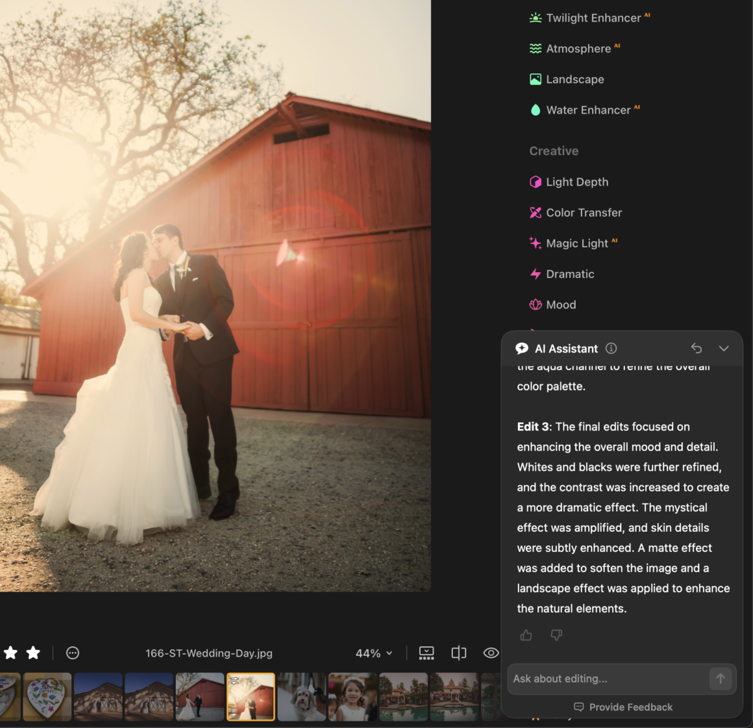Select the Atmosphere tool
The width and height of the screenshot is (753, 728).
point(578,49)
